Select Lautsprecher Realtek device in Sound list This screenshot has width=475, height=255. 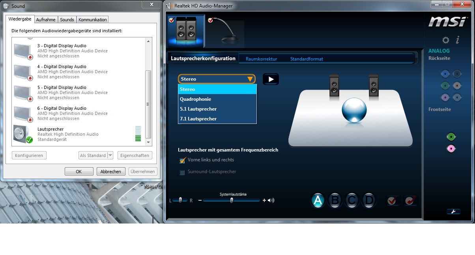click(78, 134)
